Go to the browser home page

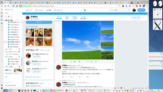17,6
